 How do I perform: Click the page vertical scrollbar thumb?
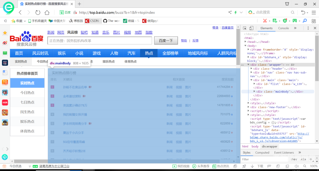(238, 47)
